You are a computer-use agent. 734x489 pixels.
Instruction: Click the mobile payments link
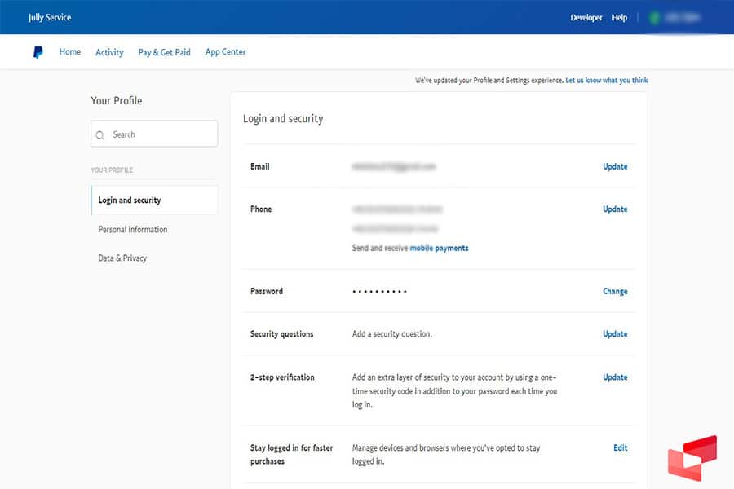click(439, 248)
